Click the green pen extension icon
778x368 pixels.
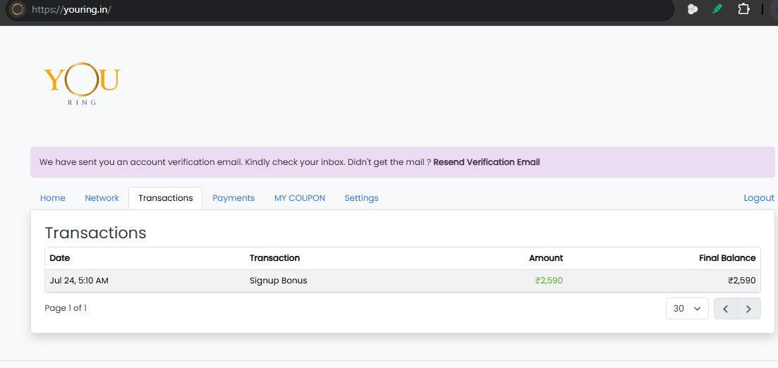(x=717, y=9)
